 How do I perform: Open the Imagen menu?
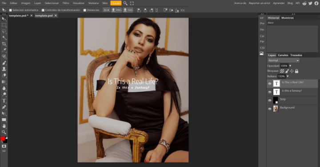click(x=25, y=3)
